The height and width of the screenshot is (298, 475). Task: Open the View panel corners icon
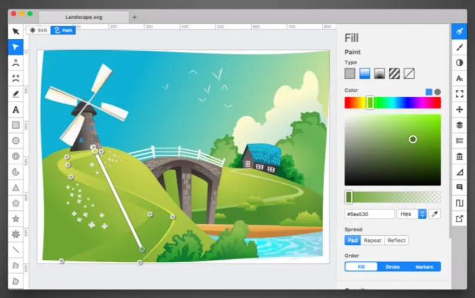click(459, 94)
